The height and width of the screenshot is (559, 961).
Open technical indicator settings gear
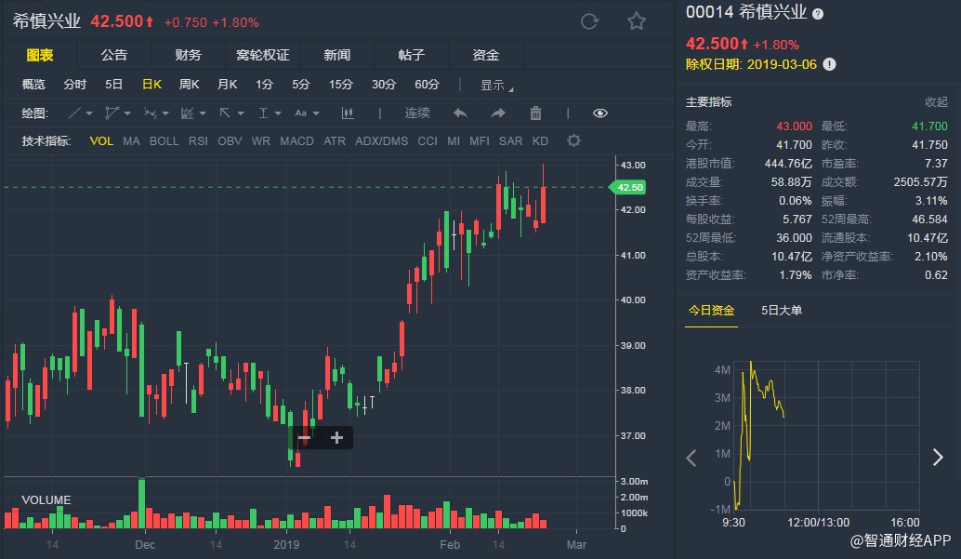[x=573, y=141]
